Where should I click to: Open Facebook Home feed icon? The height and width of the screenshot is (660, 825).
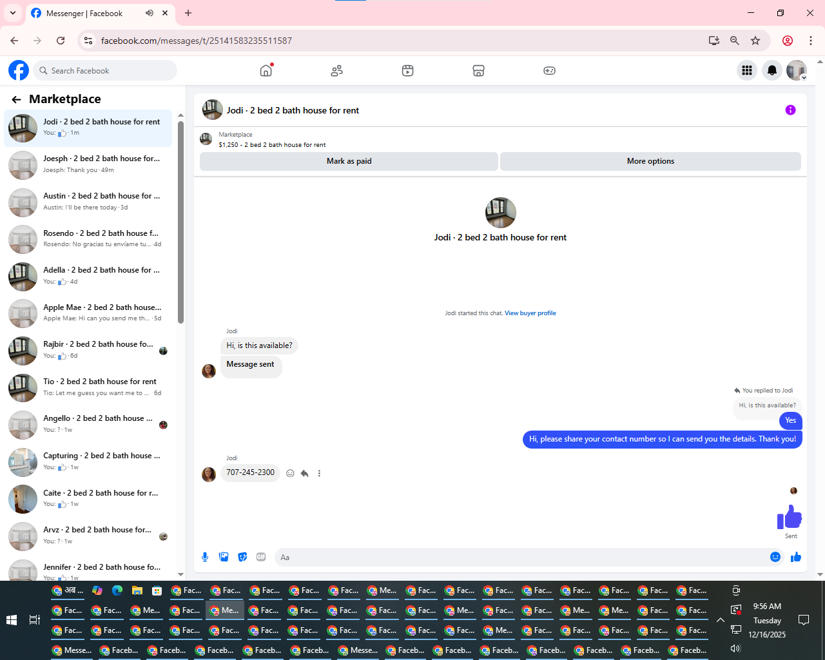266,70
